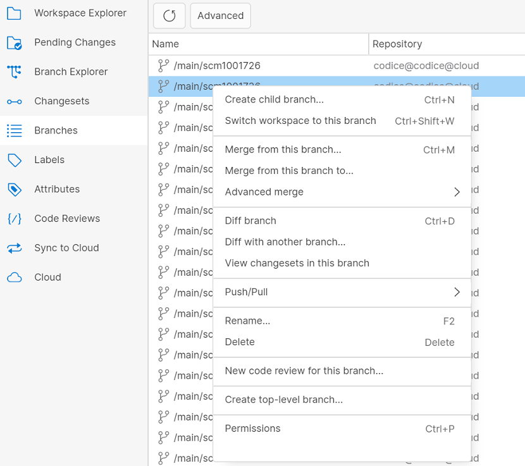Open the Advanced options
Viewport: 525px width, 466px height.
[220, 15]
